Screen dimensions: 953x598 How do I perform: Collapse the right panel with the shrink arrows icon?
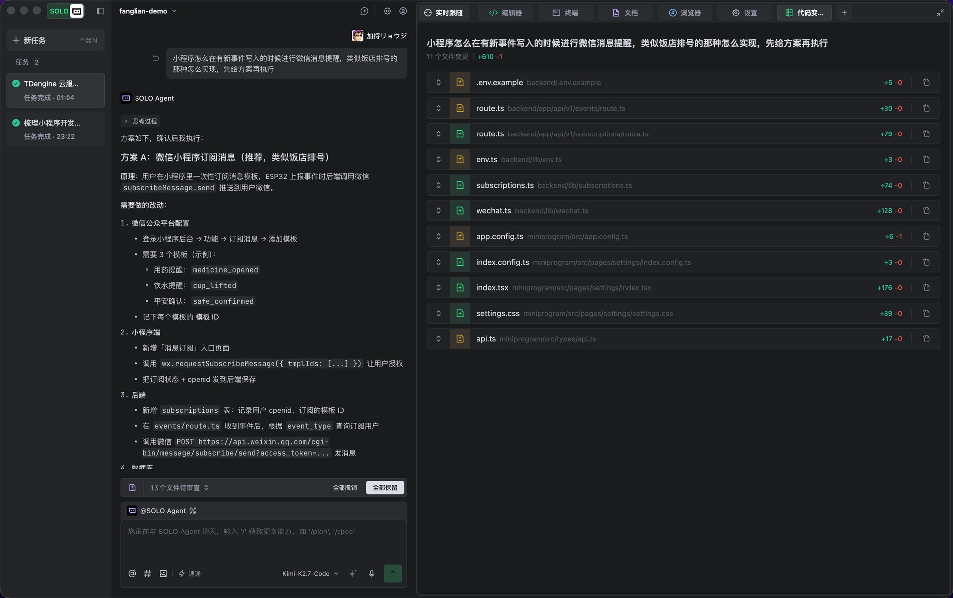coord(940,13)
